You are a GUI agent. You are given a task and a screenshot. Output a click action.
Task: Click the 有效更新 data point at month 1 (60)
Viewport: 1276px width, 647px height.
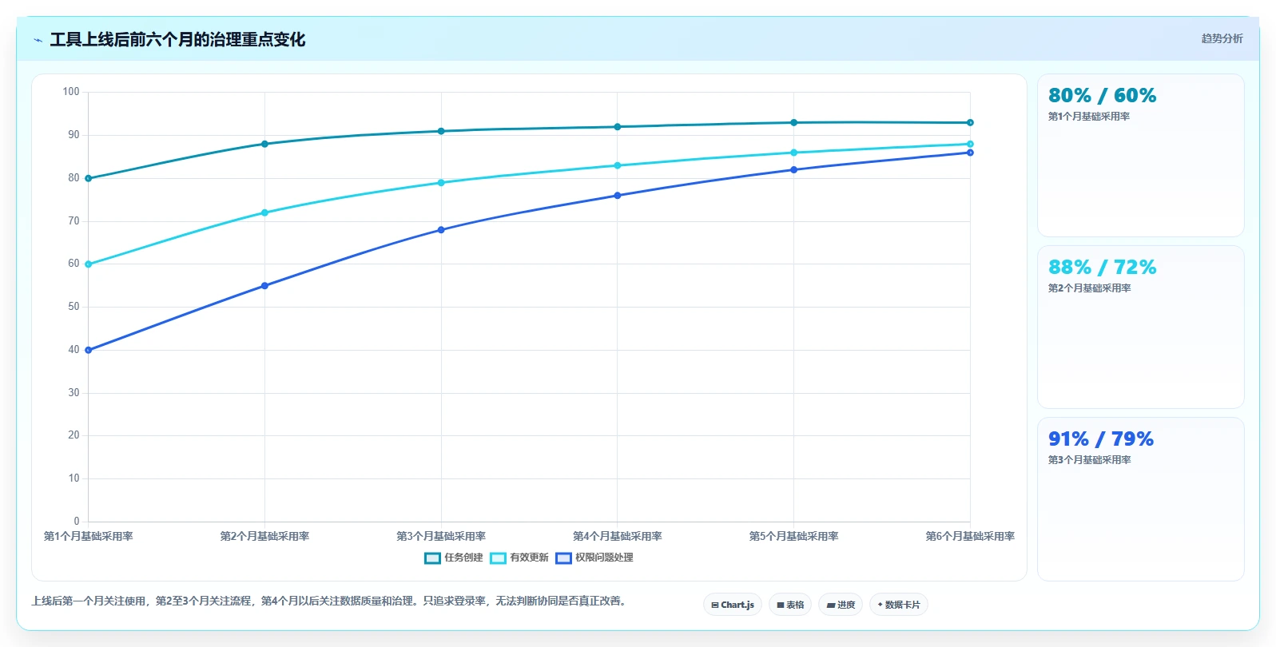click(x=88, y=264)
